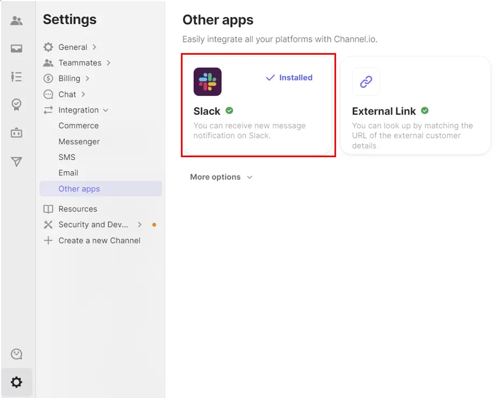Click the Installed status on Slack card

(289, 78)
